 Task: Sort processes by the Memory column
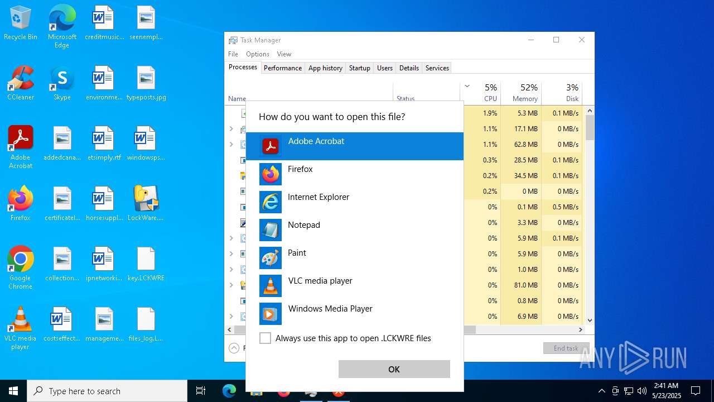tap(520, 93)
